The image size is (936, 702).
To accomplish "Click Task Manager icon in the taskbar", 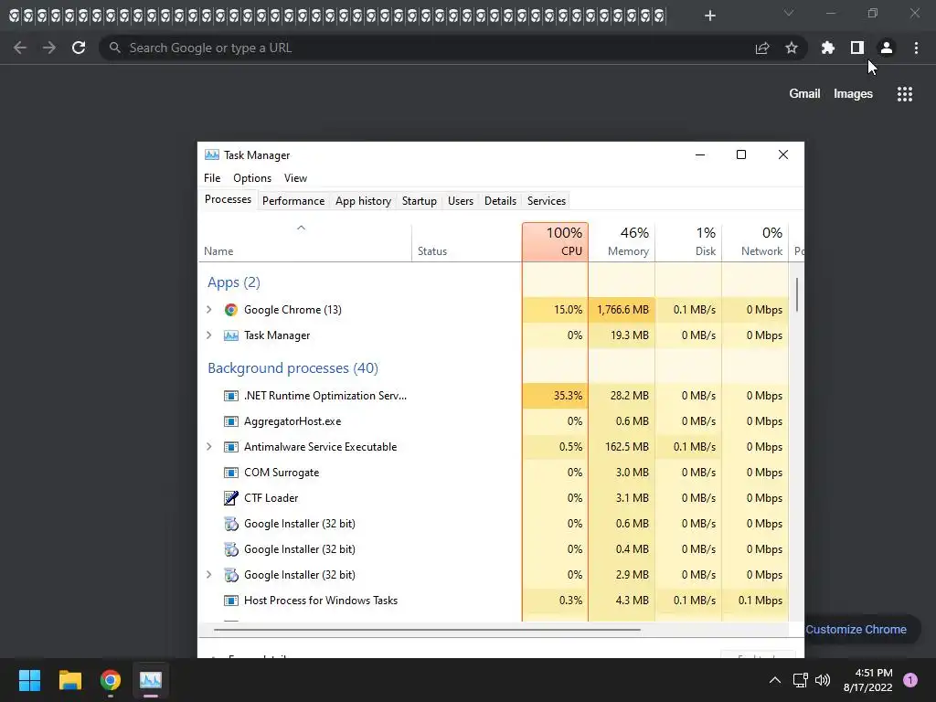I will pos(151,680).
